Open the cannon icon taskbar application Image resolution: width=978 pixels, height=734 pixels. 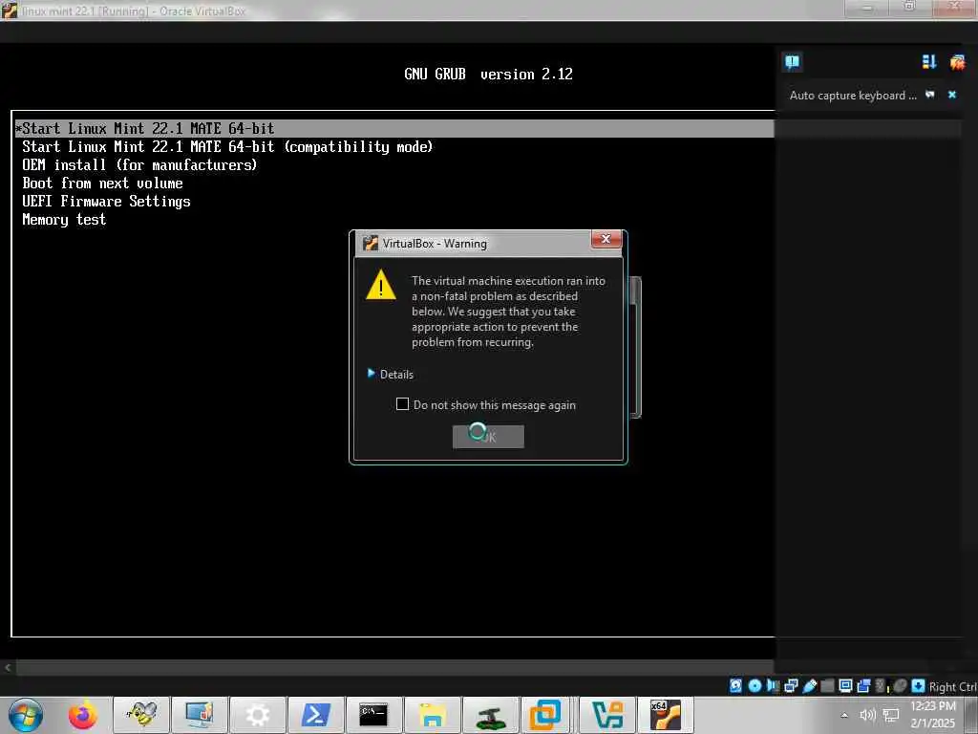coord(490,715)
